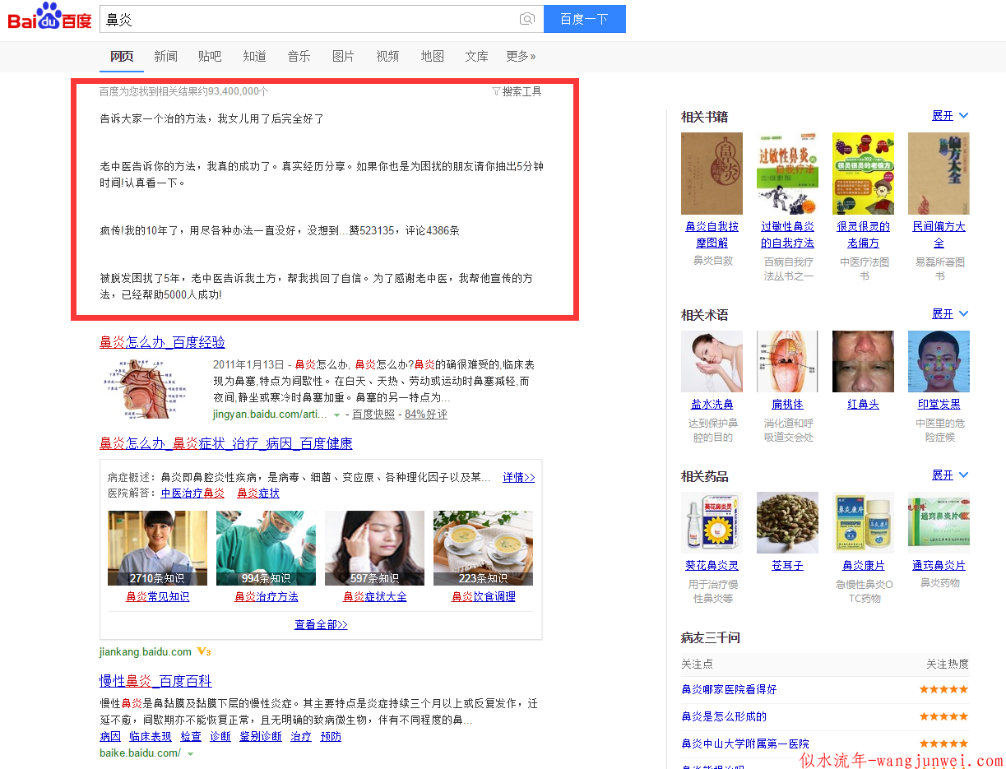Click the nurse thumbnail with 2710条知识
Image resolution: width=1006 pixels, height=769 pixels.
click(157, 548)
